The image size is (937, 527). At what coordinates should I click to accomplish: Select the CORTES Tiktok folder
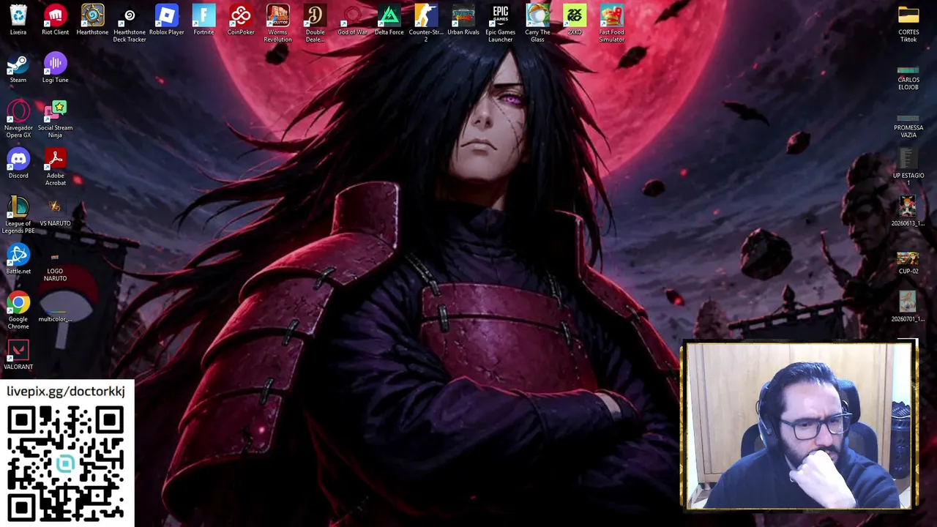908,15
